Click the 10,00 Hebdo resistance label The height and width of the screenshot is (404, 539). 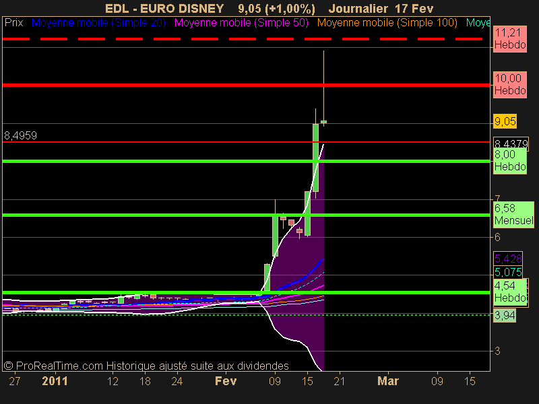coord(510,85)
